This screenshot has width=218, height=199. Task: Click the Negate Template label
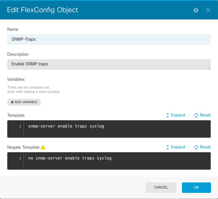click(x=23, y=147)
